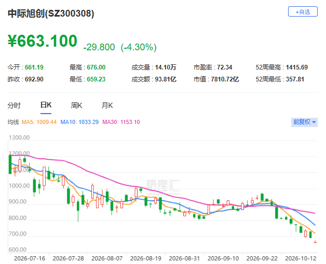The image size is (326, 264).
Task: Click the 2026-10-12 date label
Action: coord(301,258)
